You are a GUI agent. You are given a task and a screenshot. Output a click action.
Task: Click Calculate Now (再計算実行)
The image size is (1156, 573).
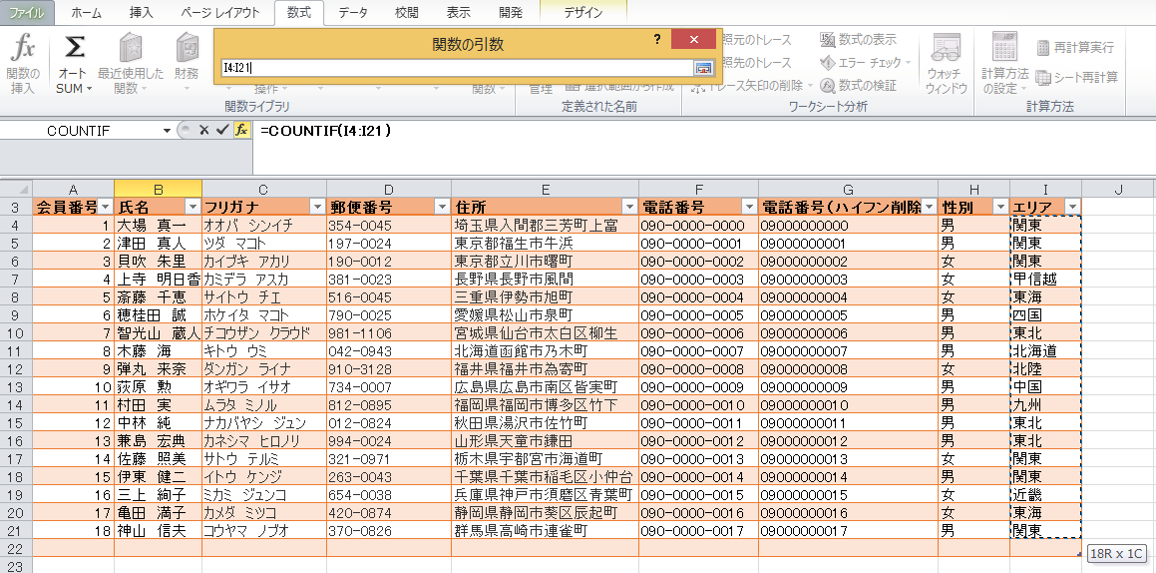1075,47
